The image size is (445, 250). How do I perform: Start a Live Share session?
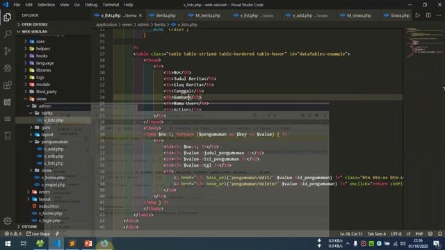pos(38,234)
